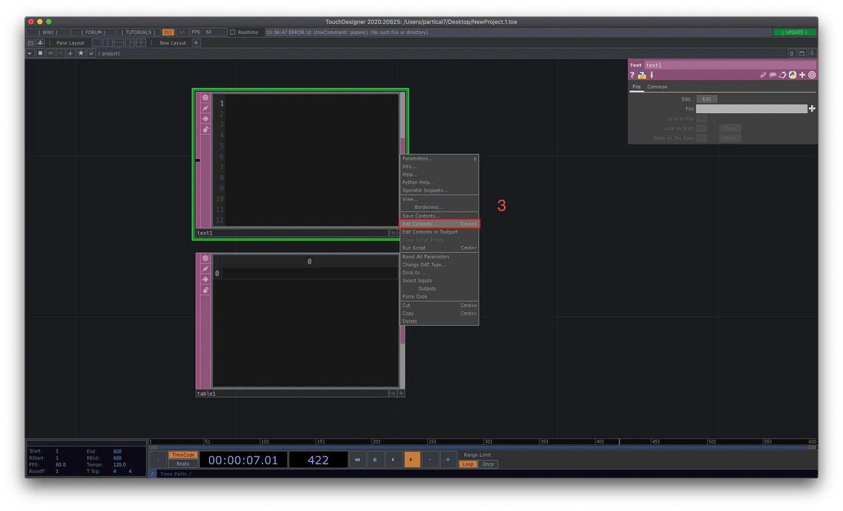Click the bookmark star icon in path bar
The width and height of the screenshot is (843, 511).
click(x=81, y=53)
